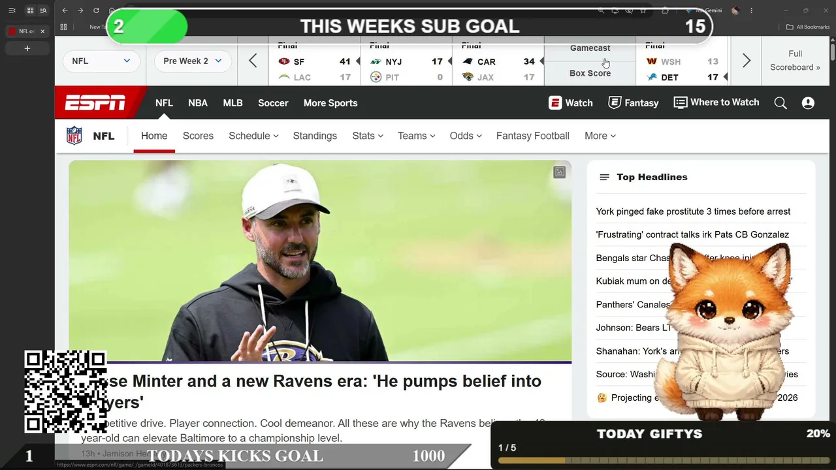
Task: Open the Fantasy Football tab
Action: click(533, 136)
